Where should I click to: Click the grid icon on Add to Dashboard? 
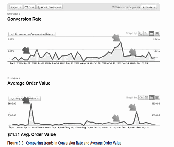pos(39,7)
